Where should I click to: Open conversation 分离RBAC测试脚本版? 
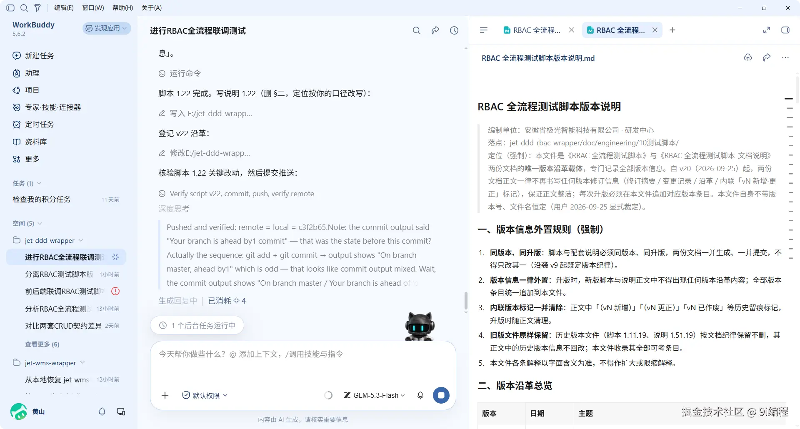click(66, 274)
